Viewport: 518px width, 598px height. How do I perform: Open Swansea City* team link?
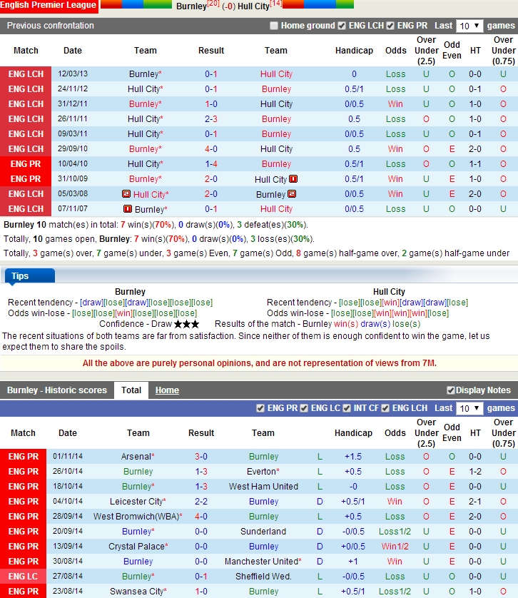point(138,592)
